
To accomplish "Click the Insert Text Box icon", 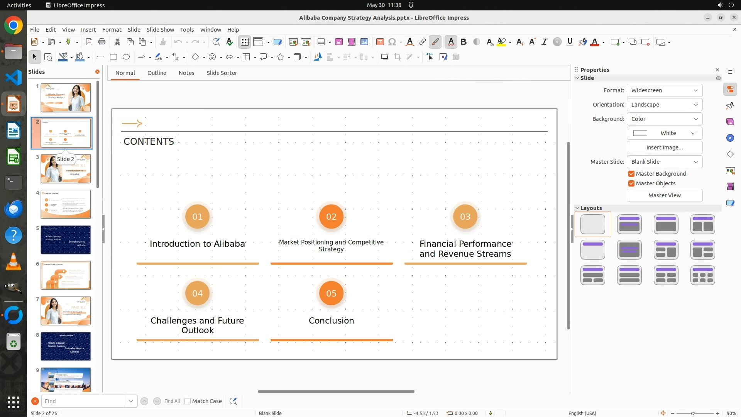I will pos(380,42).
